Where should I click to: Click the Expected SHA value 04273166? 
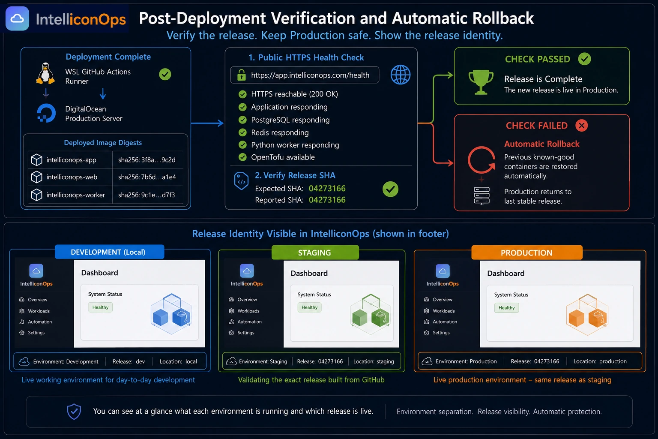point(327,189)
